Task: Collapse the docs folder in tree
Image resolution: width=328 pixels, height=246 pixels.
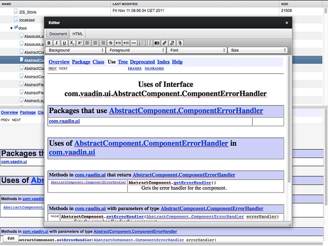Action: 12,28
